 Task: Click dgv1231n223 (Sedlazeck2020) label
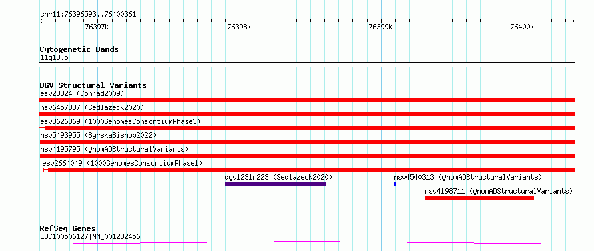[278, 177]
